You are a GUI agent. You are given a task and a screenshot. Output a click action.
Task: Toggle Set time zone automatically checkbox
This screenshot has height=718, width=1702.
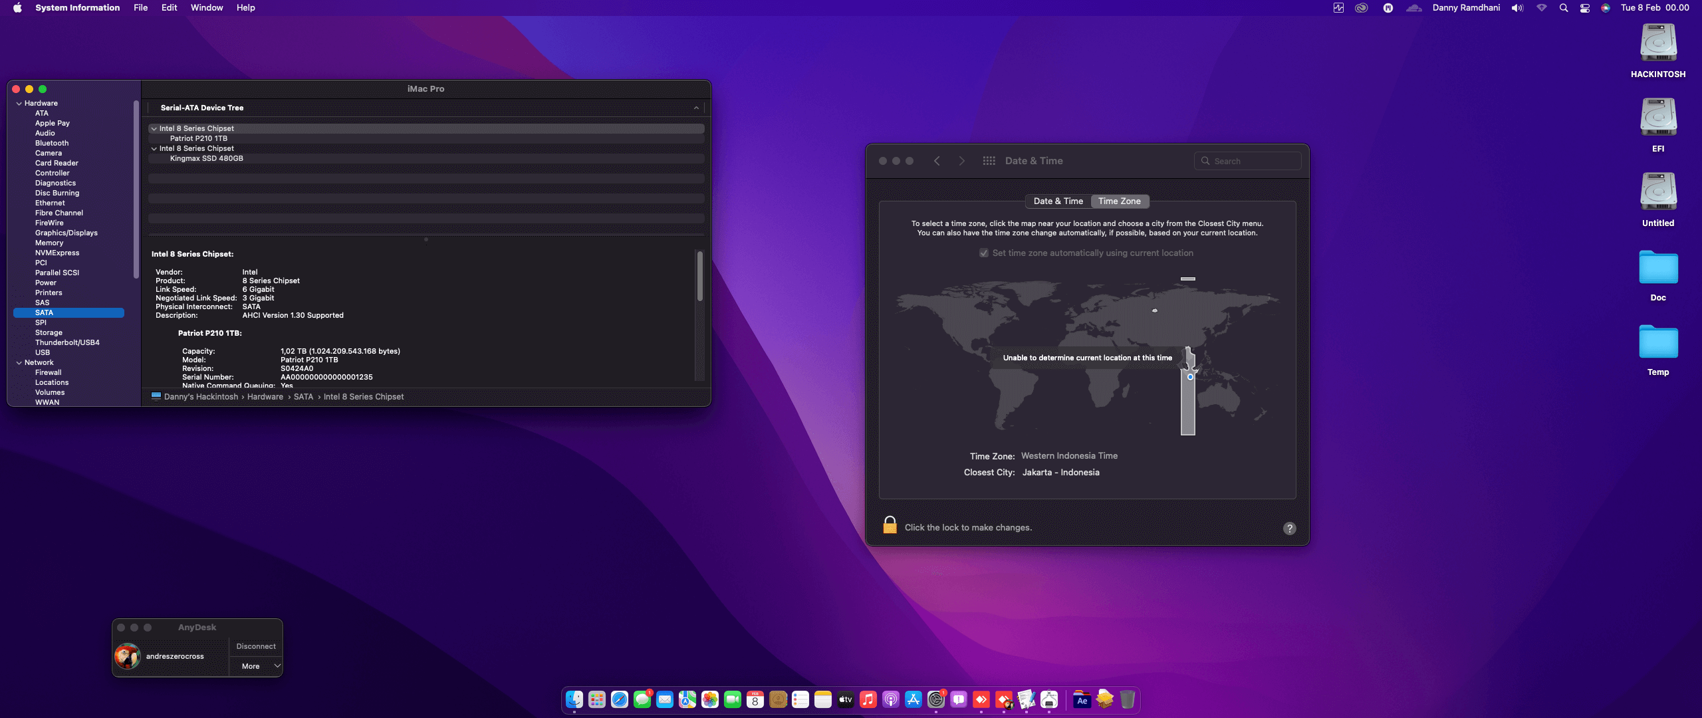tap(984, 253)
